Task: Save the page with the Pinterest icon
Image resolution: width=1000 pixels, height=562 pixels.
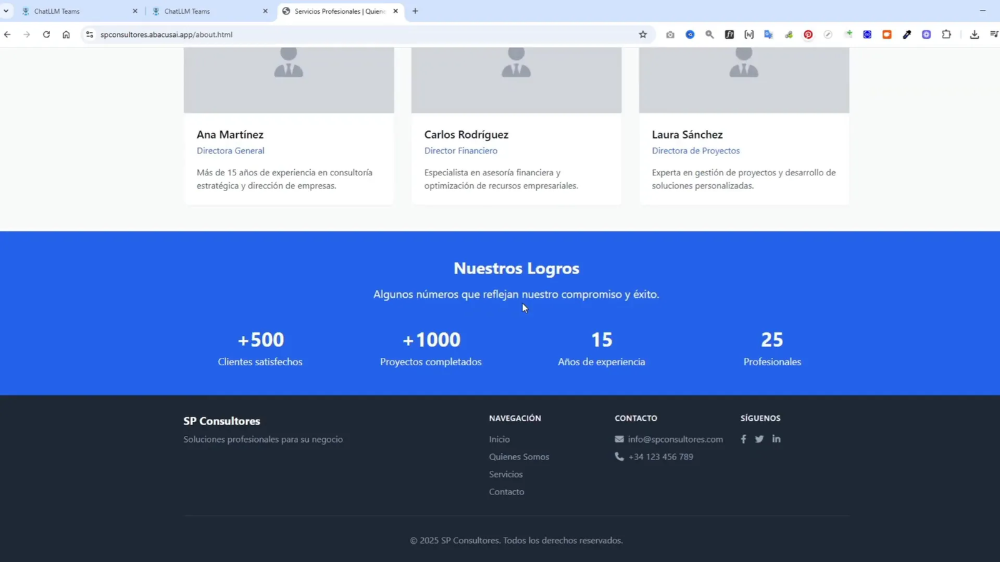Action: click(808, 34)
